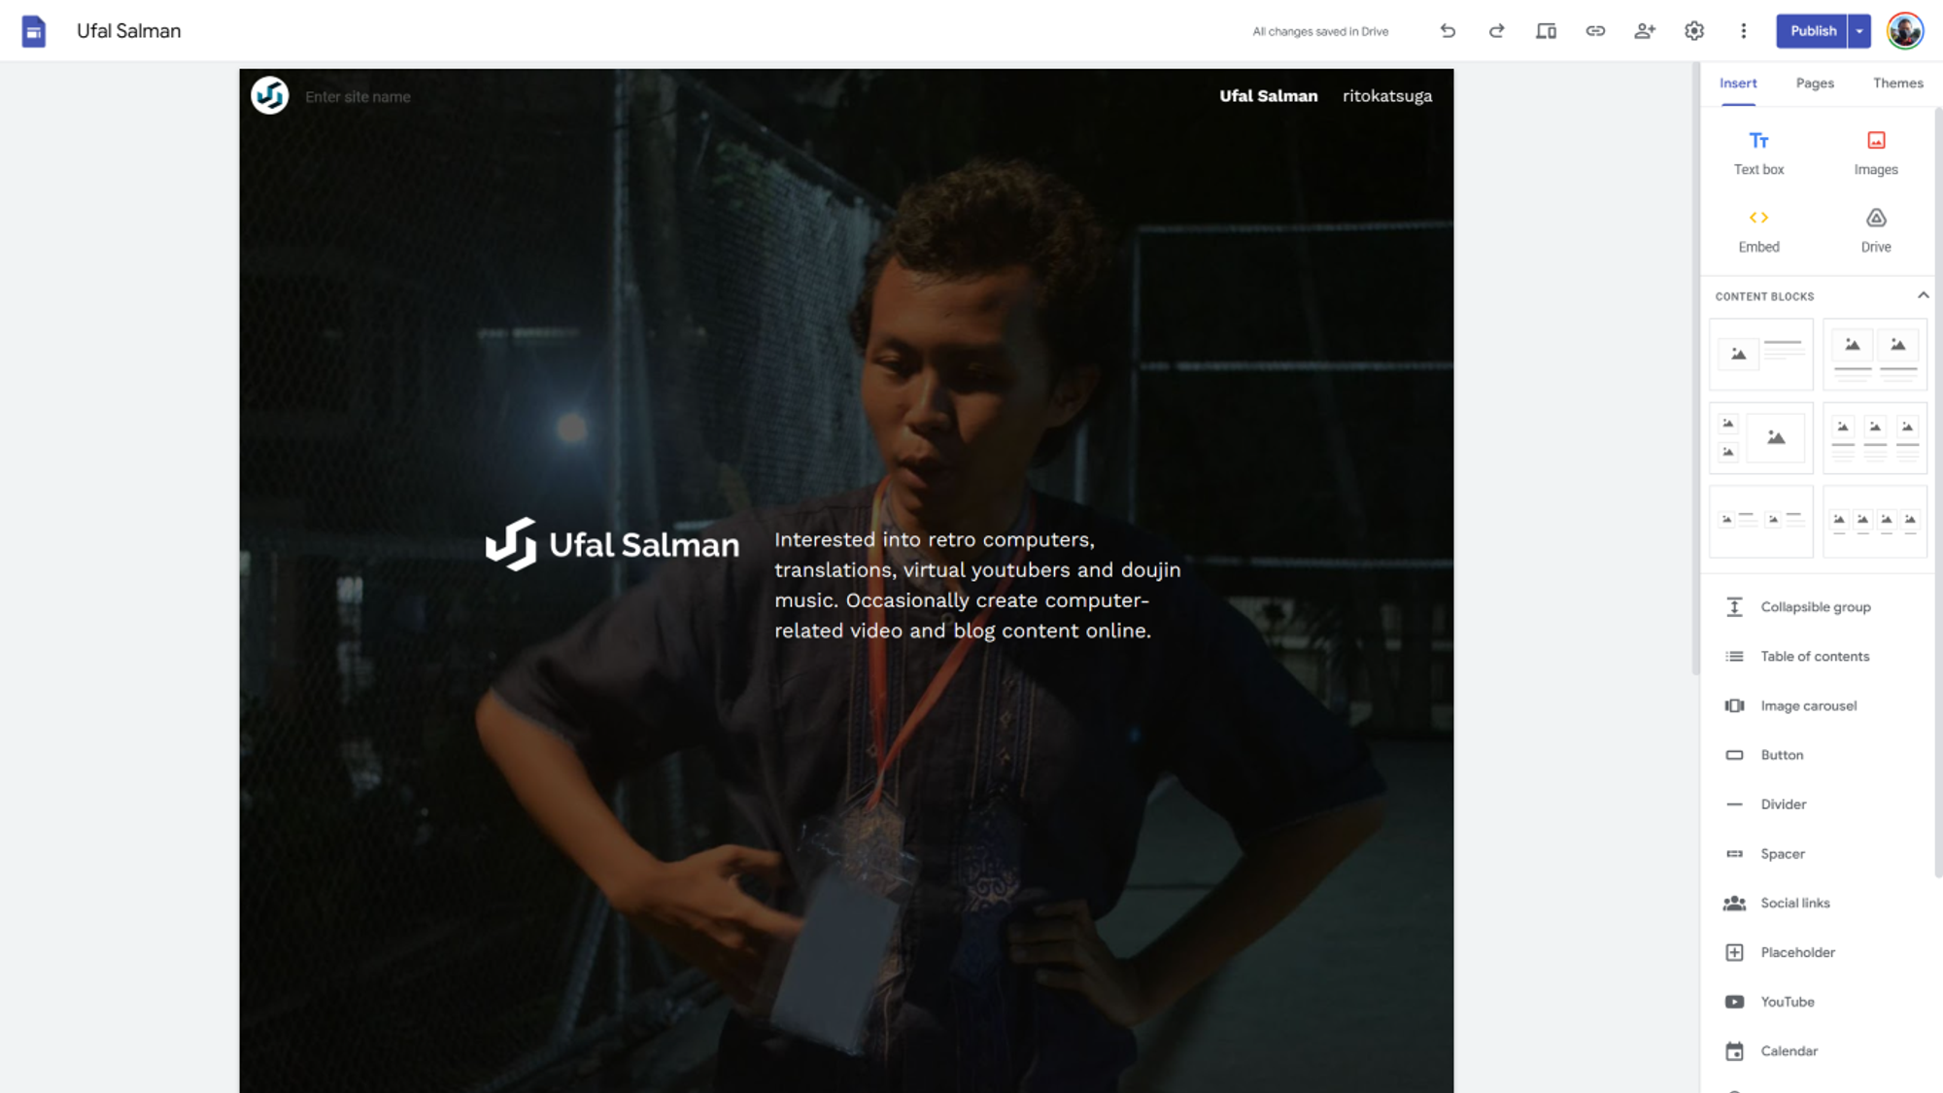Select the 'Interested into retro computers' text block
1943x1093 pixels.
pos(977,585)
